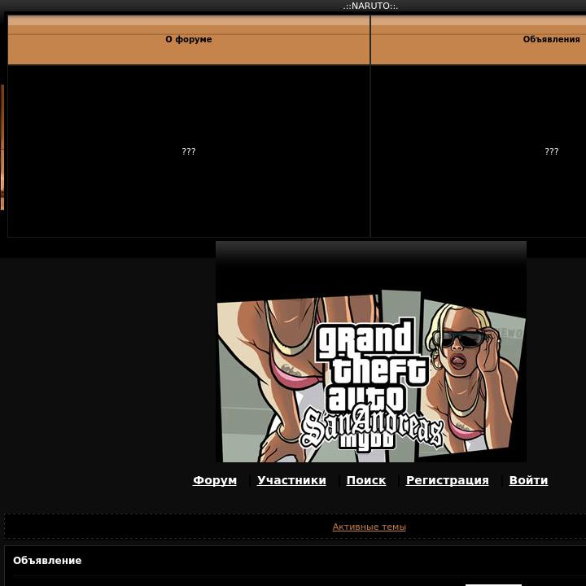Open the Форум navigation link
The width and height of the screenshot is (586, 586).
215,480
